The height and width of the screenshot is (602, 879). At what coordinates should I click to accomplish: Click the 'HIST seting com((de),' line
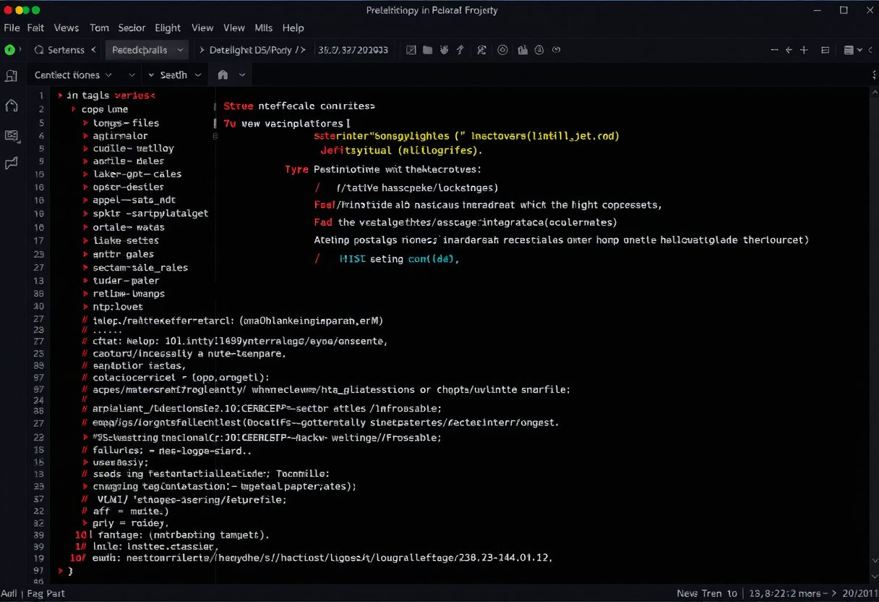(x=400, y=258)
